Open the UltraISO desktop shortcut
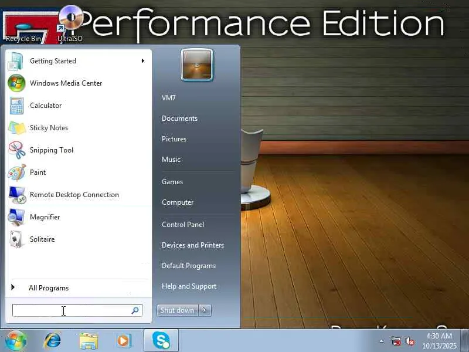 [x=70, y=24]
